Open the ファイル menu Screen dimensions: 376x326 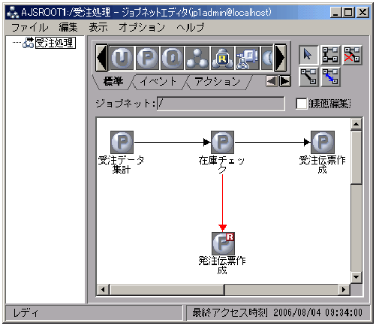(x=29, y=27)
